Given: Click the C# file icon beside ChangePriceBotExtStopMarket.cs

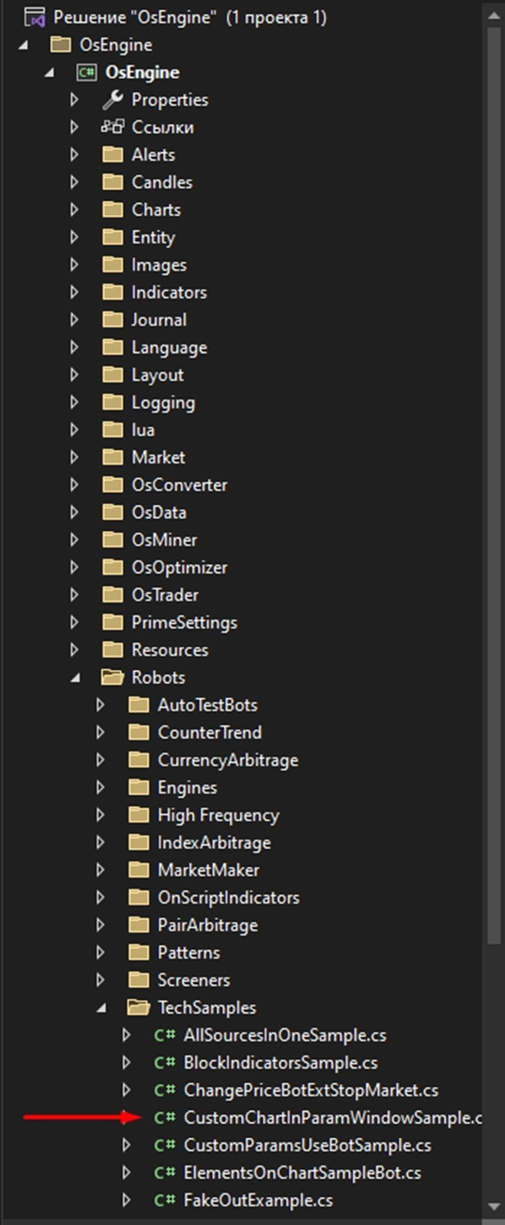Looking at the screenshot, I should click(x=165, y=1090).
